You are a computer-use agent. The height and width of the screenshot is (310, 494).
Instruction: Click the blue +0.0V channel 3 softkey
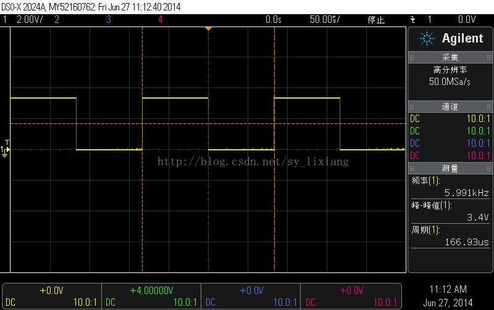pos(251,296)
